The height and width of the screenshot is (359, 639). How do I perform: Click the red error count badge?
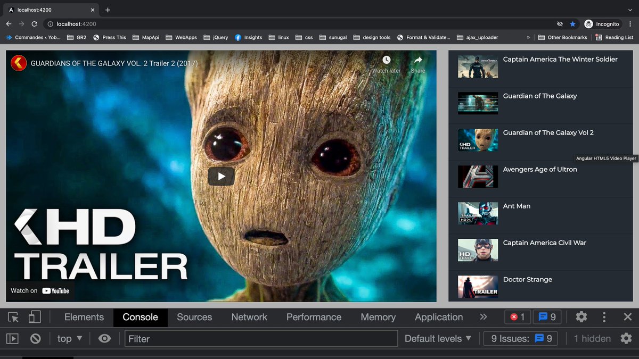(x=518, y=317)
